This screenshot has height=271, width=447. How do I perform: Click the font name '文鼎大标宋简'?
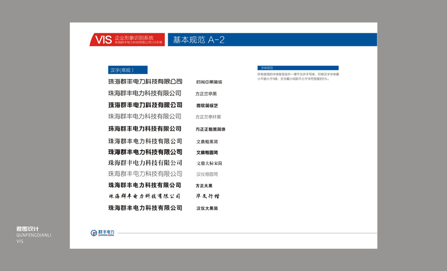[209, 163]
